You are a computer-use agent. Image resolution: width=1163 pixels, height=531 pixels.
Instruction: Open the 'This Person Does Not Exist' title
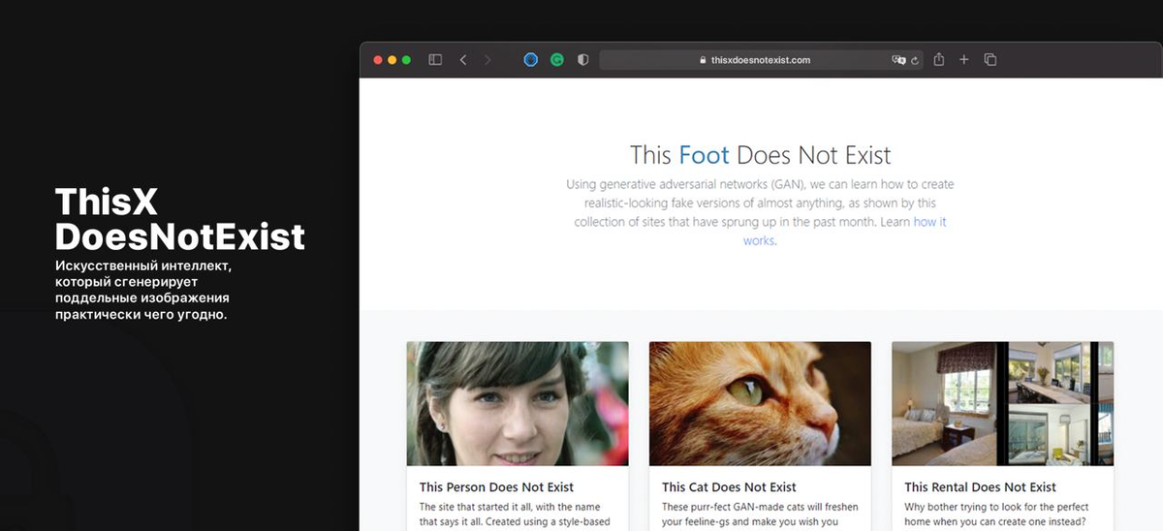tap(496, 487)
